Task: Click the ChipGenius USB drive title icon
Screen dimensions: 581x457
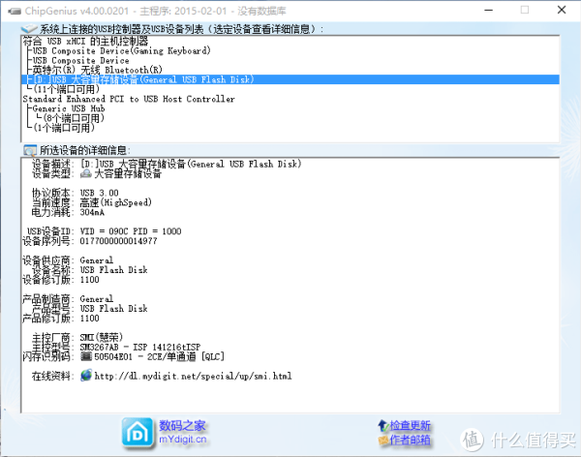Action: (x=15, y=11)
